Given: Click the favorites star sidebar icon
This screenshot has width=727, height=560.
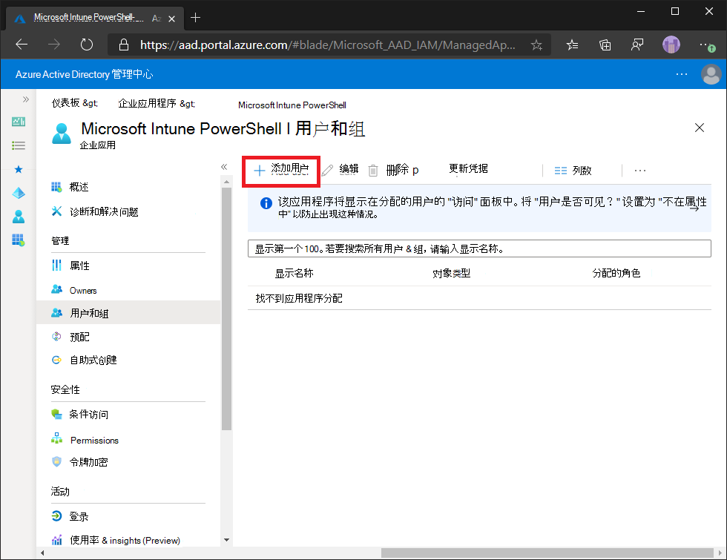Looking at the screenshot, I should pyautogui.click(x=19, y=169).
